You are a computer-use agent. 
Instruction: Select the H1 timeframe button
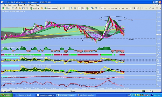point(116,8)
